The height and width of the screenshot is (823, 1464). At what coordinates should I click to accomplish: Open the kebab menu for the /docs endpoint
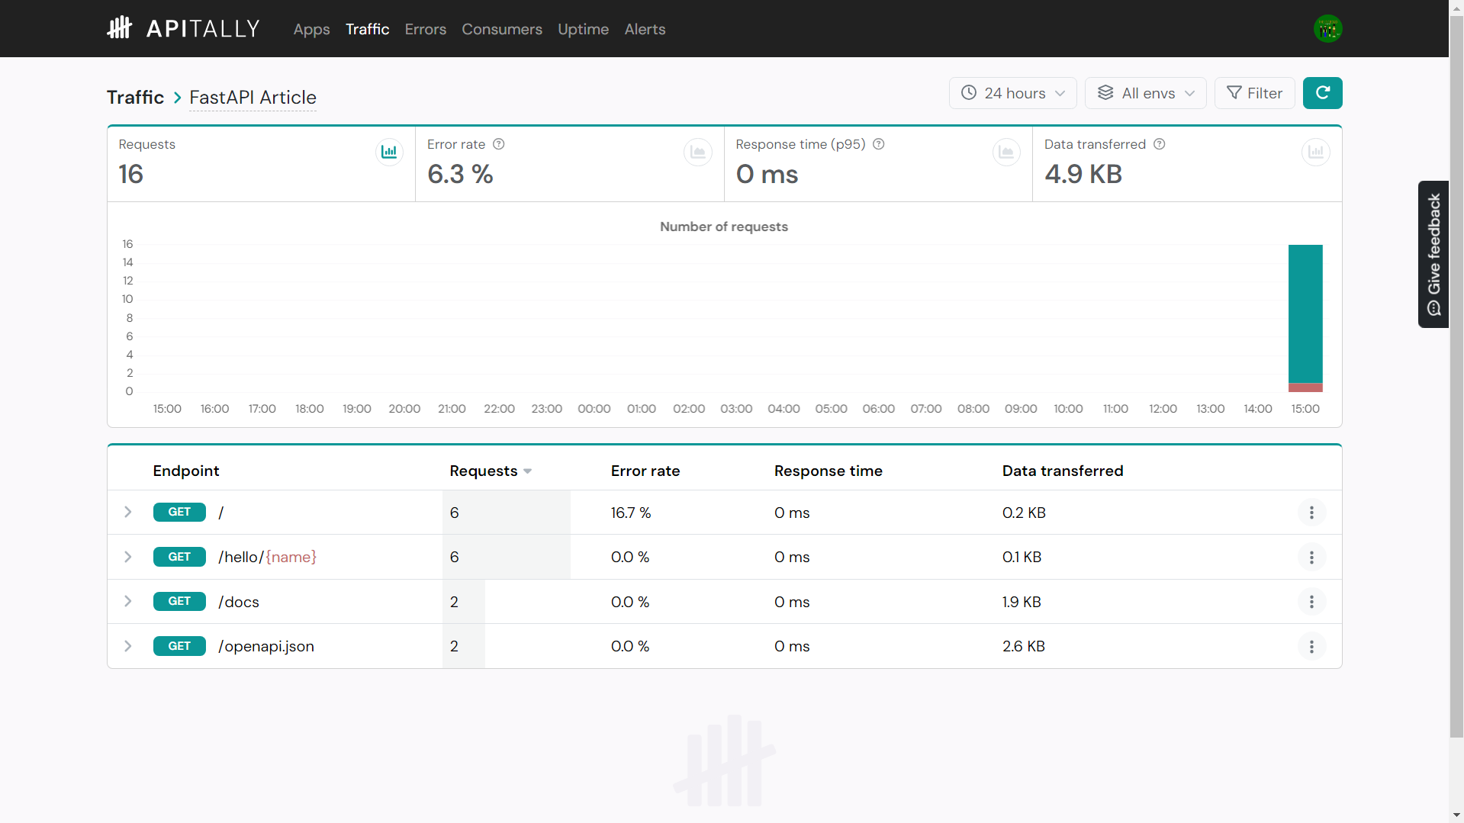[x=1311, y=602]
